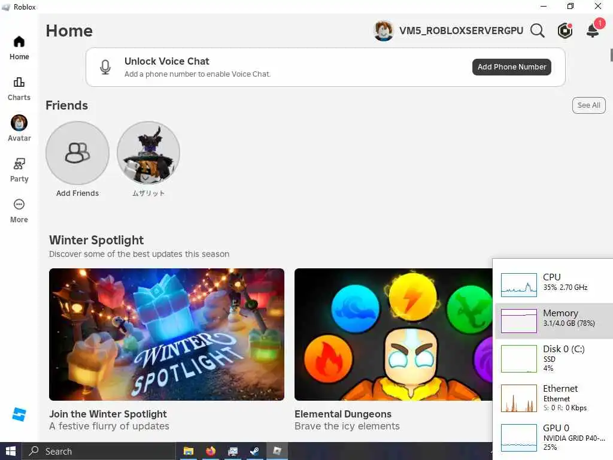
Task: Open Charts in the sidebar
Action: point(19,89)
